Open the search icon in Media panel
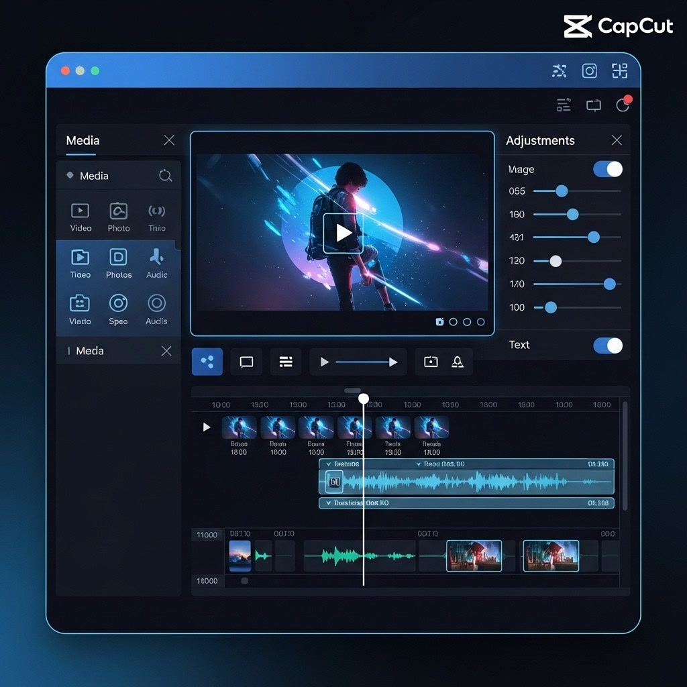This screenshot has width=687, height=687. click(165, 176)
